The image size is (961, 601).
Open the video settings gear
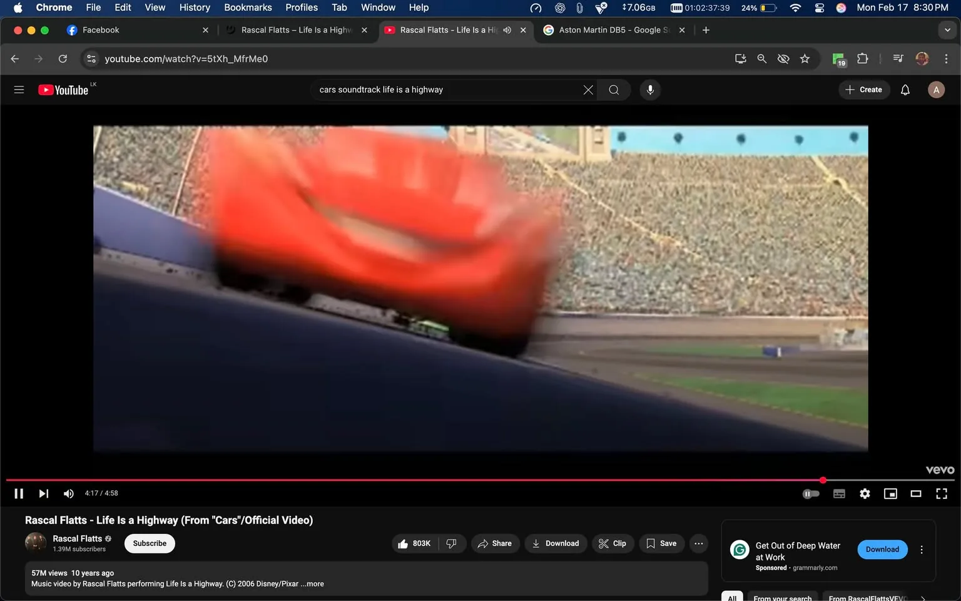pos(864,493)
